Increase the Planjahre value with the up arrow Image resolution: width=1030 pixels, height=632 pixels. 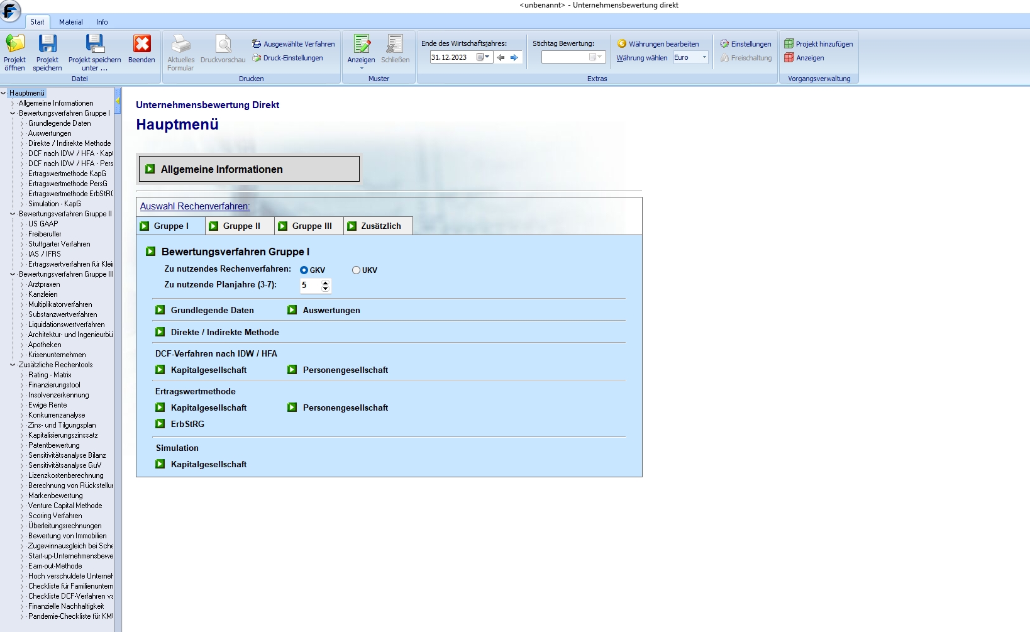click(x=325, y=282)
